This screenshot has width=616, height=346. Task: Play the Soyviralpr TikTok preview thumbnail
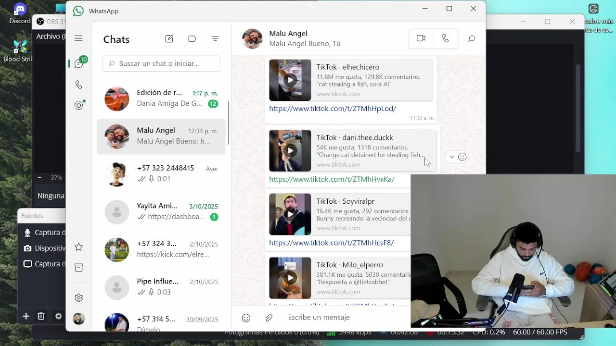click(290, 214)
